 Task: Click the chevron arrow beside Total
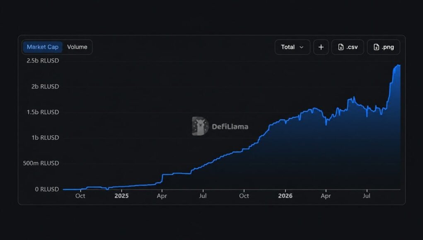pos(301,48)
